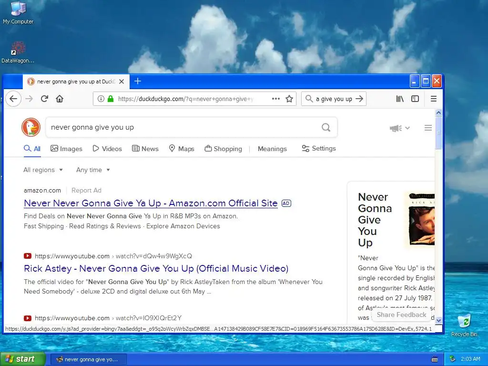Show site information icon in address bar
488x366 pixels.
(x=101, y=99)
